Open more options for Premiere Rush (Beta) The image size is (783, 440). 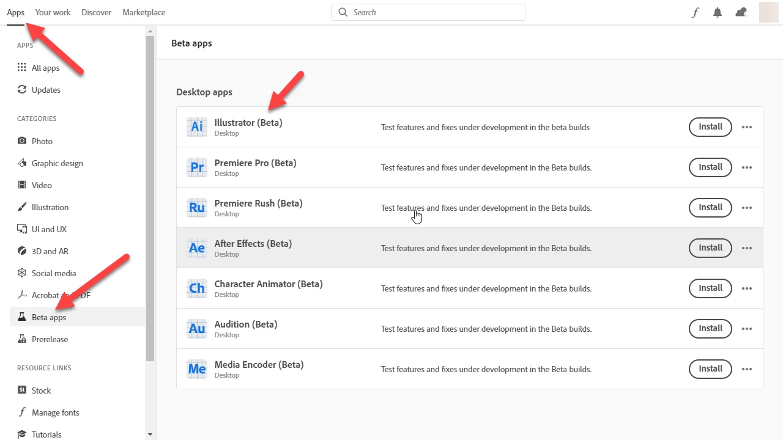tap(747, 208)
